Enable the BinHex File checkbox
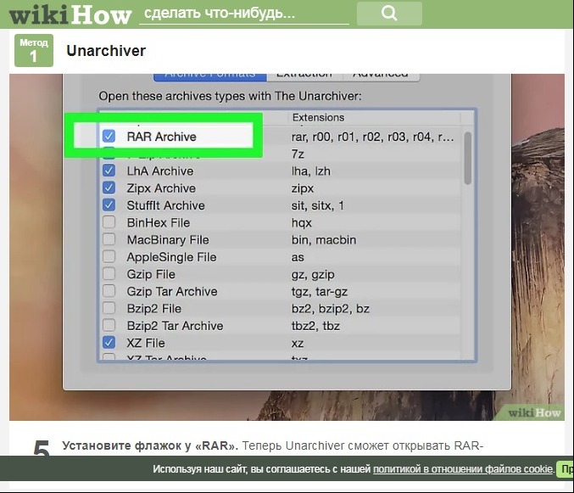The image size is (574, 493). (x=109, y=222)
